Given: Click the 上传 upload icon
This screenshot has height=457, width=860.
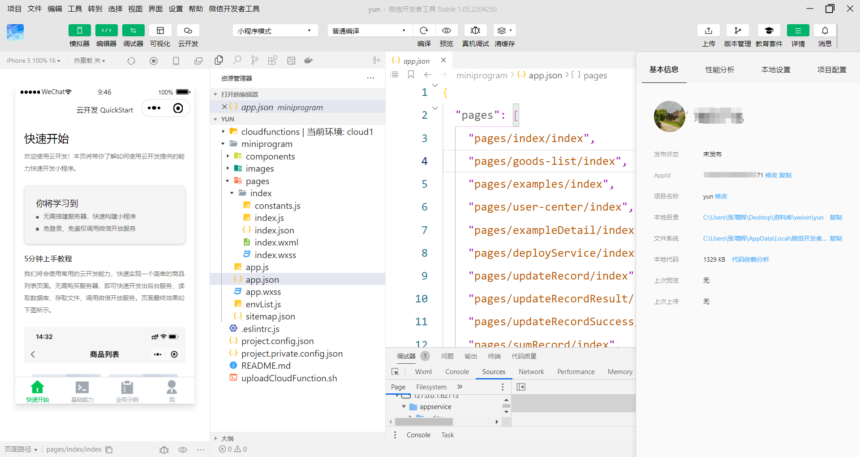Looking at the screenshot, I should click(x=709, y=30).
